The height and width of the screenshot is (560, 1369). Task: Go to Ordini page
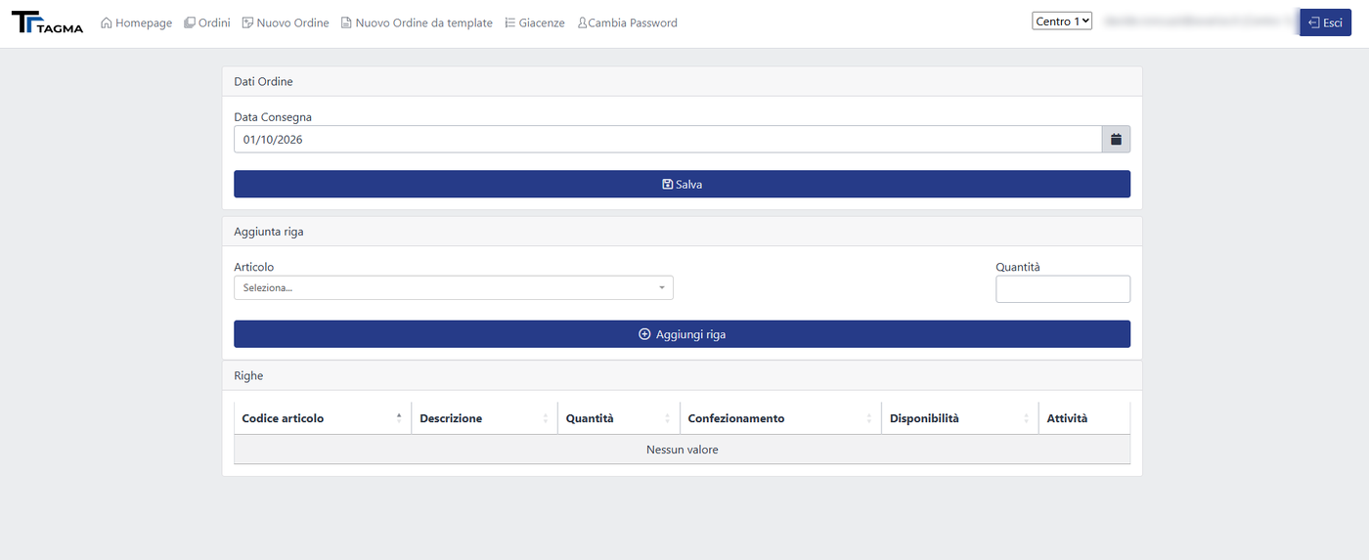(x=207, y=22)
